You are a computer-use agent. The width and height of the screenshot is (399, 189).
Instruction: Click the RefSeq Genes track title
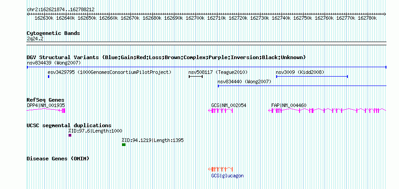point(46,100)
